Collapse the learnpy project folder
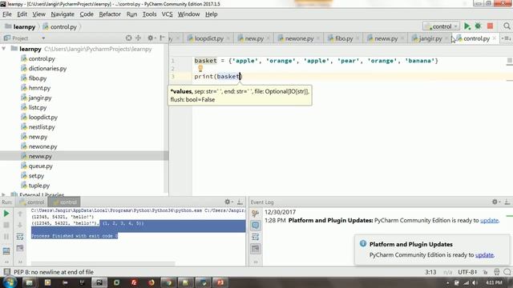 point(4,49)
